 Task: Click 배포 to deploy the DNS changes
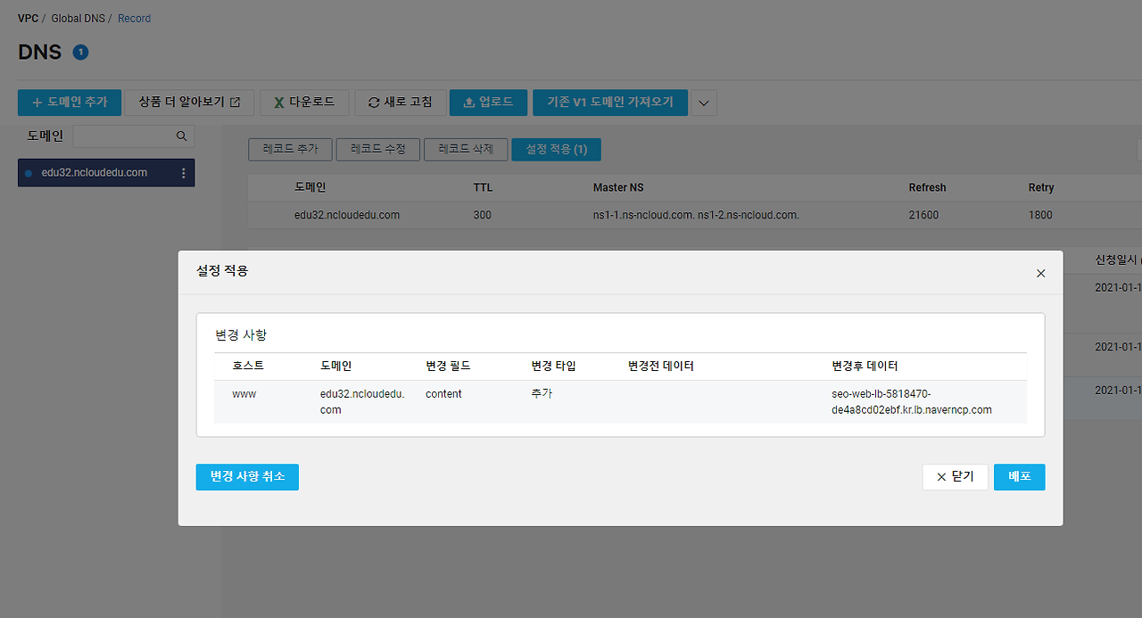pyautogui.click(x=1019, y=476)
